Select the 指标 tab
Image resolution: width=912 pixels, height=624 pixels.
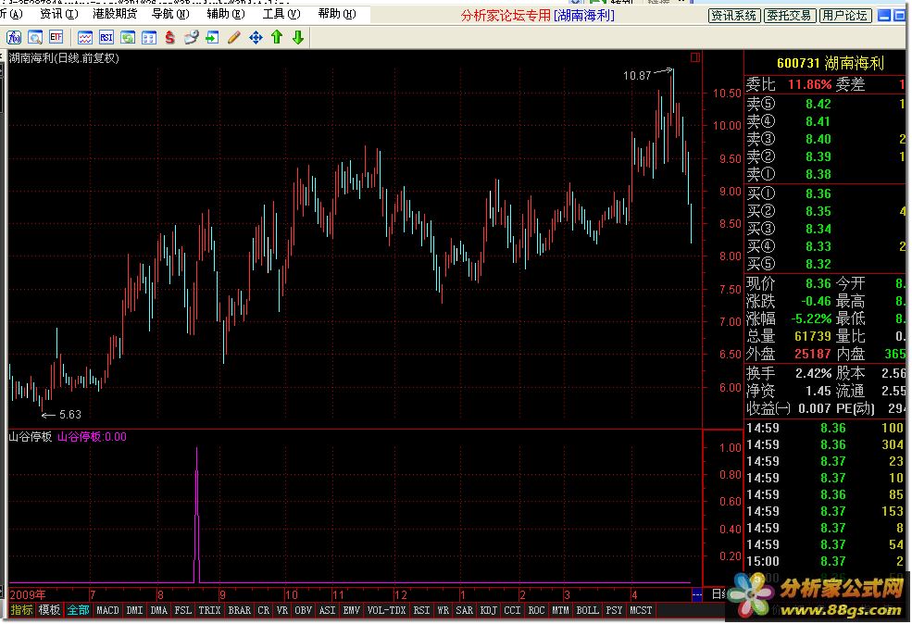click(x=21, y=610)
